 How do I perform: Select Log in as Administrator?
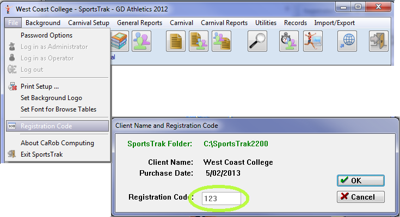[x=57, y=47]
